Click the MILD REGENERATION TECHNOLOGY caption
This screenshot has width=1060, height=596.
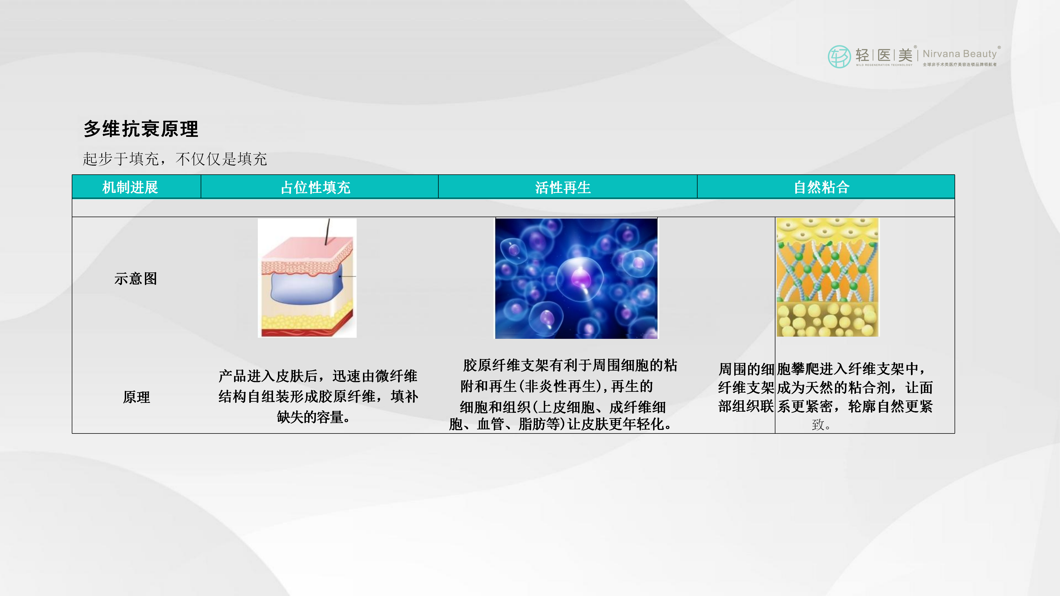coord(884,65)
